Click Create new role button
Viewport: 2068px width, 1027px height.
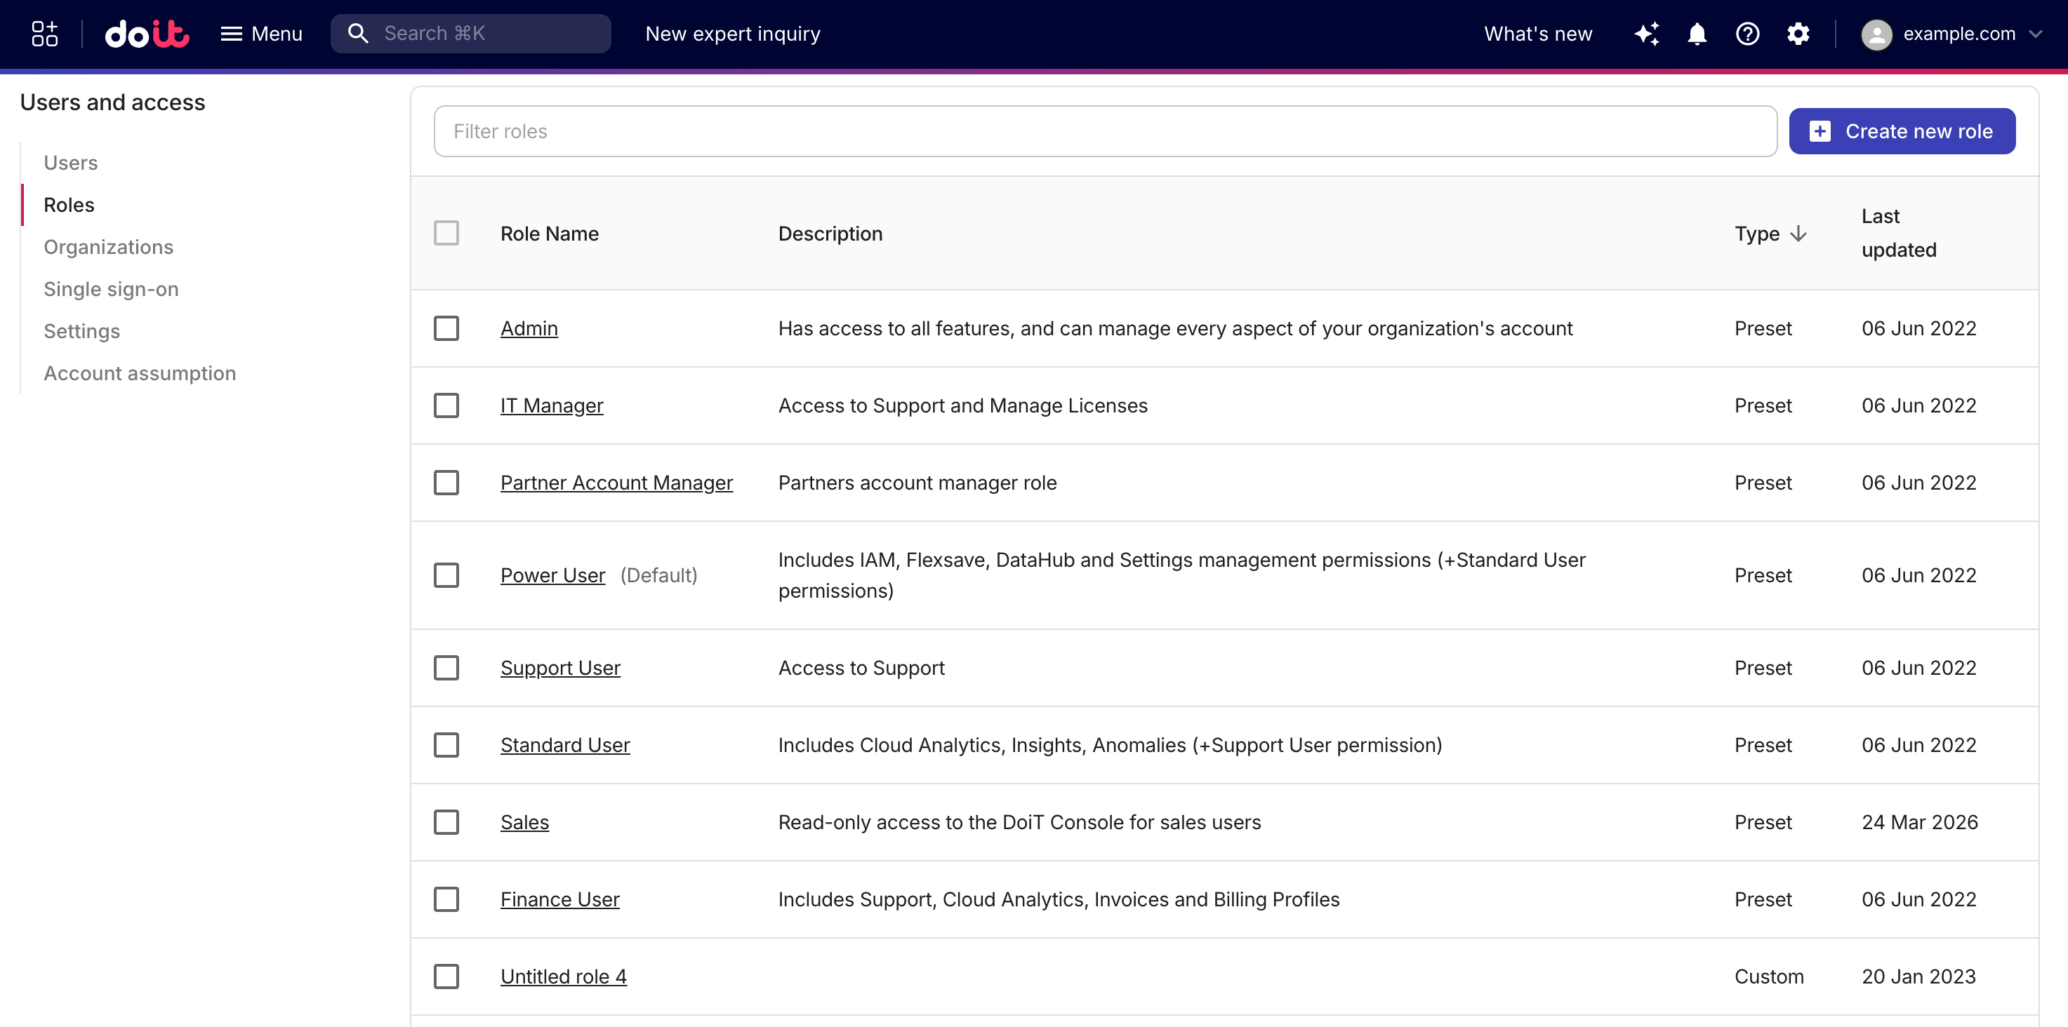[x=1902, y=132]
